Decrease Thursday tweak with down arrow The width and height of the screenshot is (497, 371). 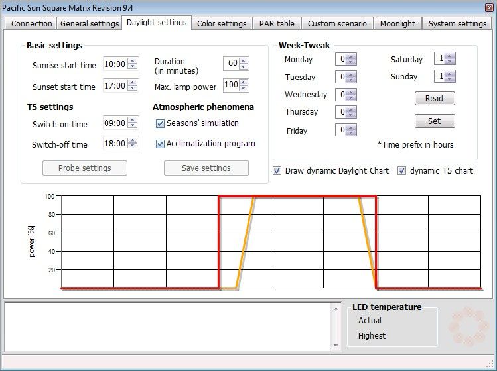350,115
